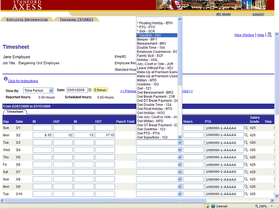
Task: Expand time reporting code dropdown for Sun 3/8
Action: (180, 179)
